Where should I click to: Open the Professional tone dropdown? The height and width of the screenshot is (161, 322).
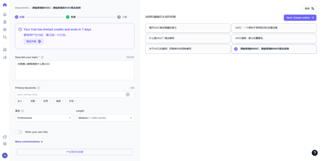[x=44, y=118]
